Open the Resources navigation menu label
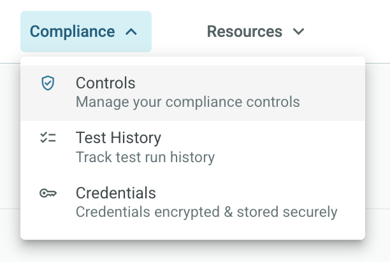This screenshot has width=390, height=262. click(x=245, y=32)
